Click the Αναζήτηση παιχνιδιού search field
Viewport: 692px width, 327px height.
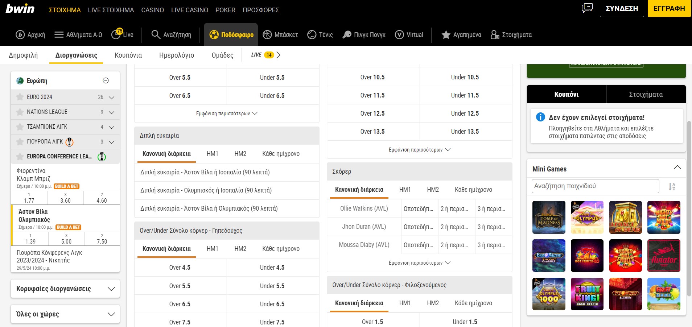(x=595, y=186)
